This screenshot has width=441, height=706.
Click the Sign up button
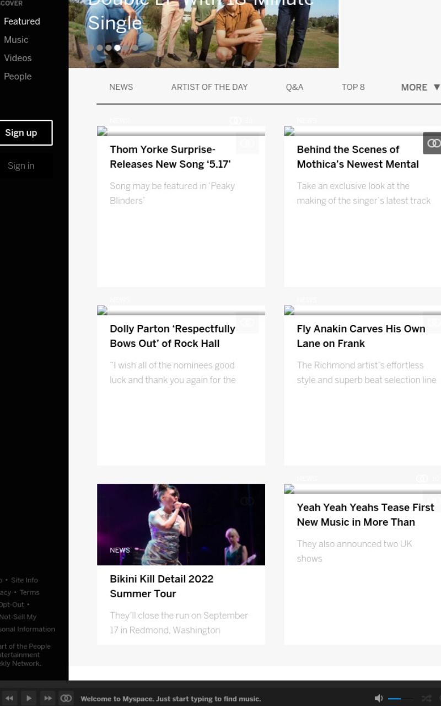tap(25, 132)
